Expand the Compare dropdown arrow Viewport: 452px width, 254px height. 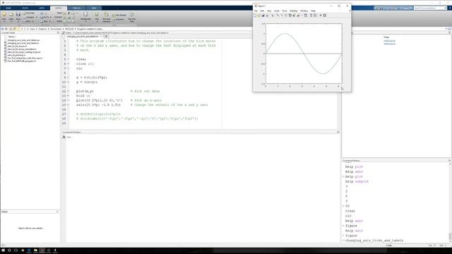click(37, 17)
